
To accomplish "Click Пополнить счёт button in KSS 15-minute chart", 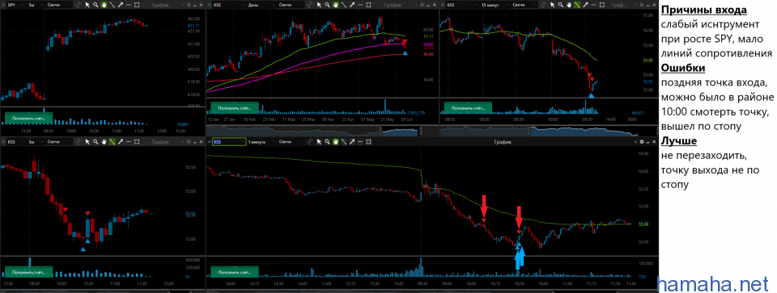I will 468,107.
